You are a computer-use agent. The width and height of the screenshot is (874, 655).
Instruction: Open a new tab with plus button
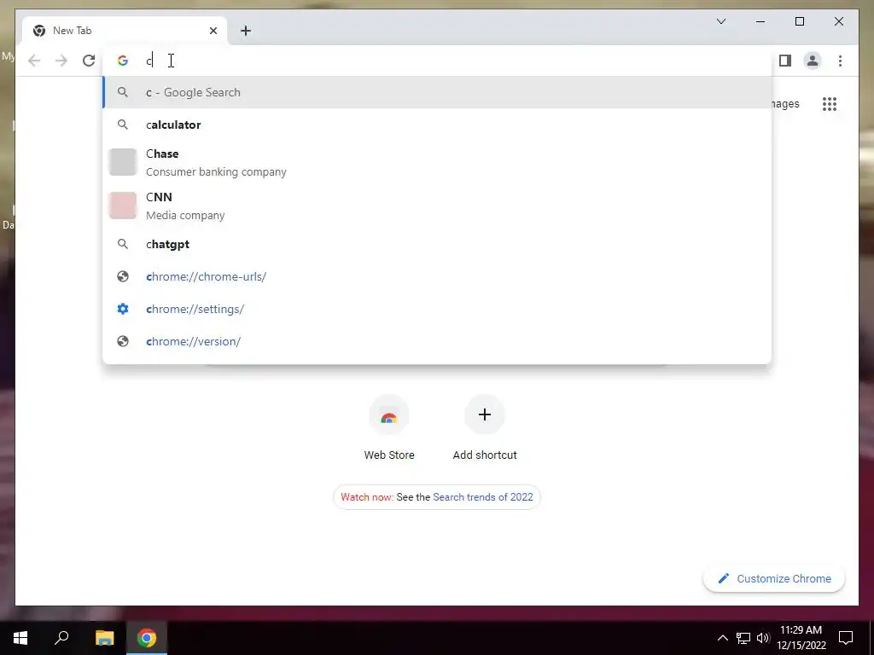coord(246,31)
